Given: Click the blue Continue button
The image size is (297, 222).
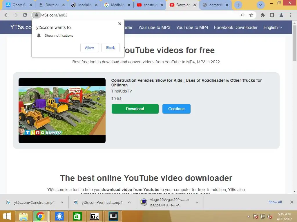Looking at the screenshot, I should [176, 109].
